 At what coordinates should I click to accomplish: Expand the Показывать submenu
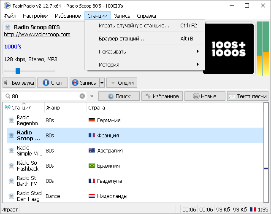(x=145, y=51)
